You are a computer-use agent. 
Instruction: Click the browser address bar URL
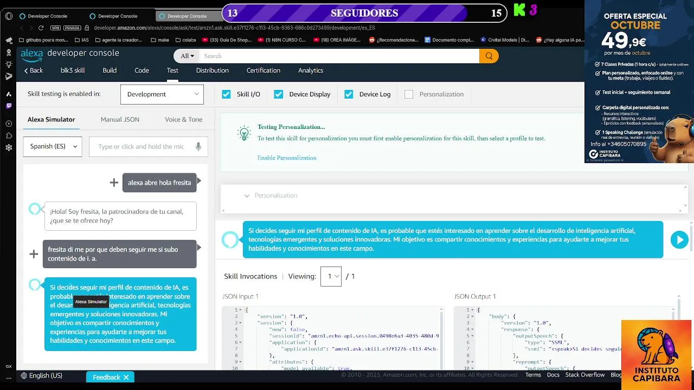(234, 28)
